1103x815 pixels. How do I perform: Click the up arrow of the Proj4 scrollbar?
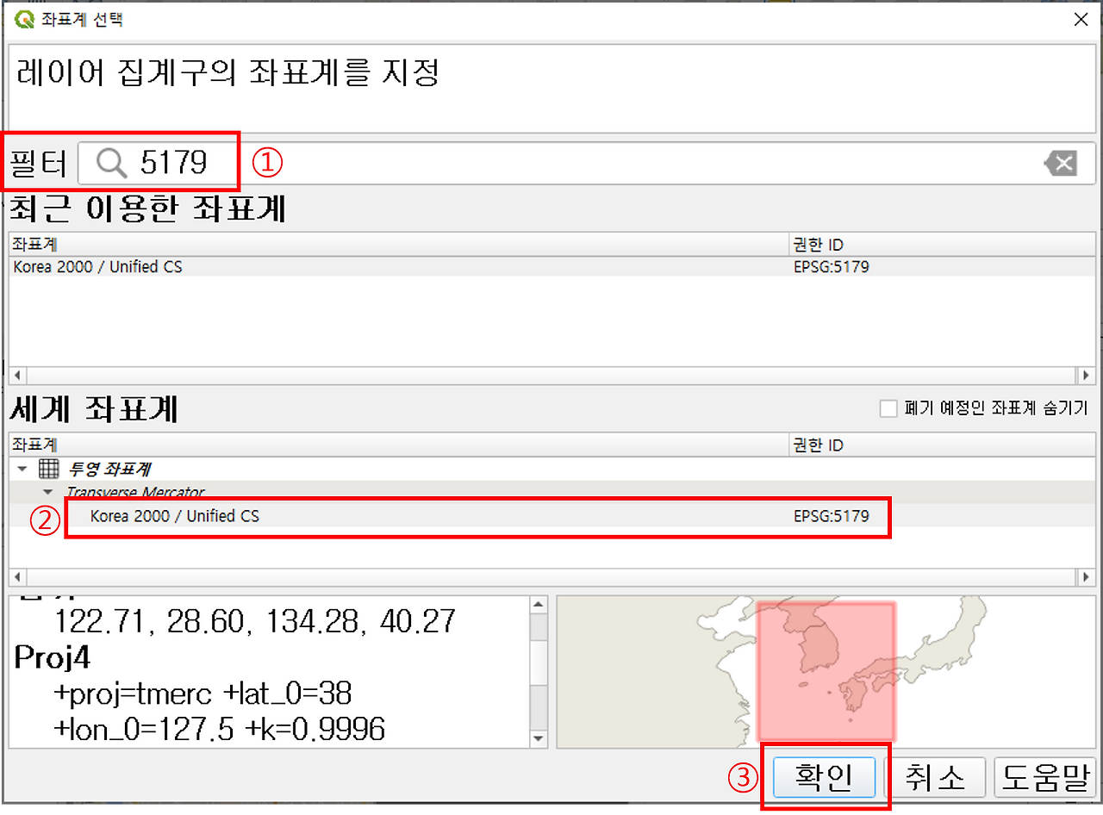[x=539, y=602]
